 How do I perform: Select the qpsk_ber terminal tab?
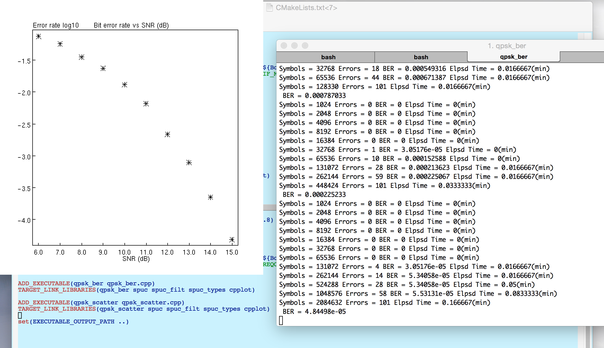pyautogui.click(x=513, y=57)
